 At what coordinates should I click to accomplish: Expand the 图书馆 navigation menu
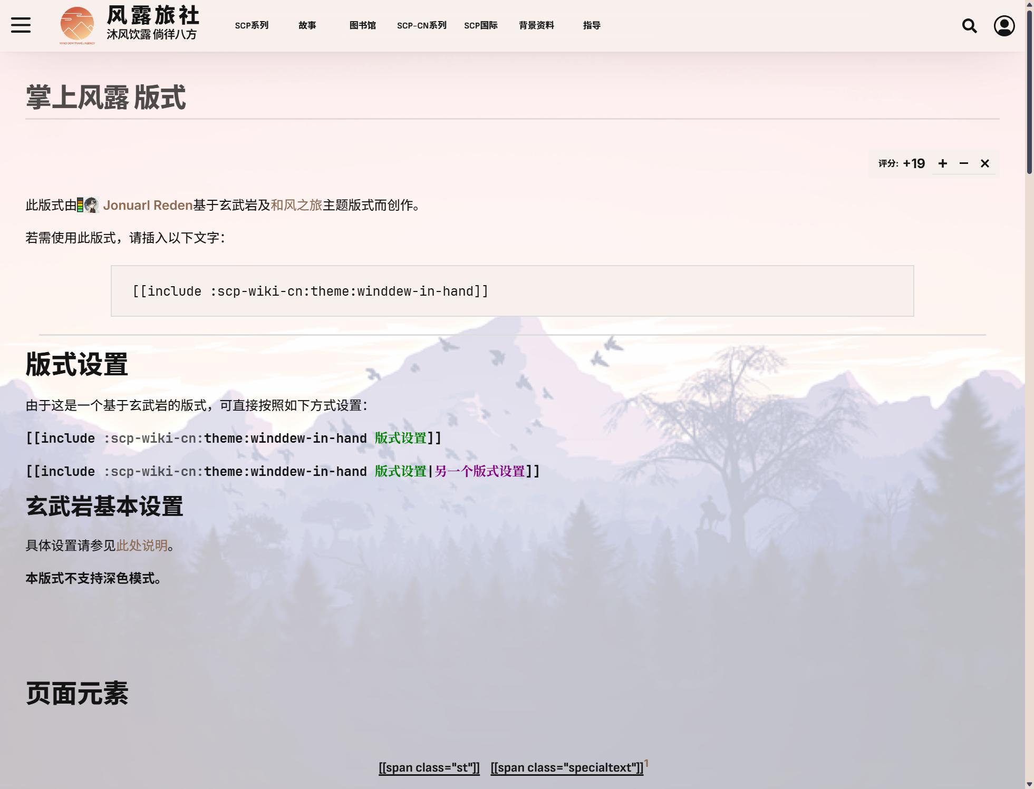pyautogui.click(x=362, y=25)
